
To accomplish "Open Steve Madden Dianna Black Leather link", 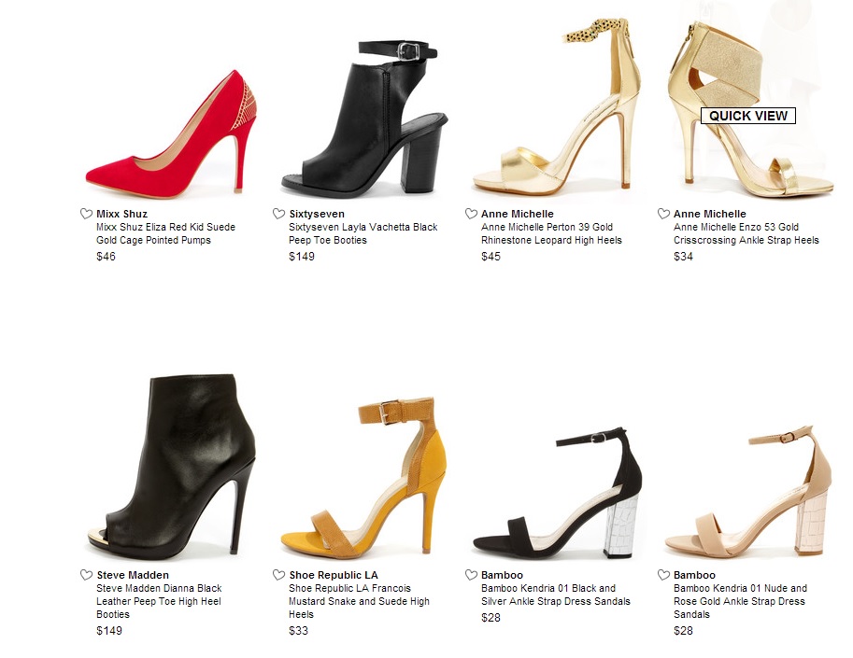I will pos(159,601).
